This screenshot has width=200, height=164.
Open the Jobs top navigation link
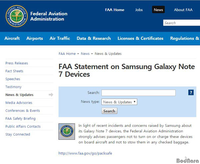[x=139, y=10]
